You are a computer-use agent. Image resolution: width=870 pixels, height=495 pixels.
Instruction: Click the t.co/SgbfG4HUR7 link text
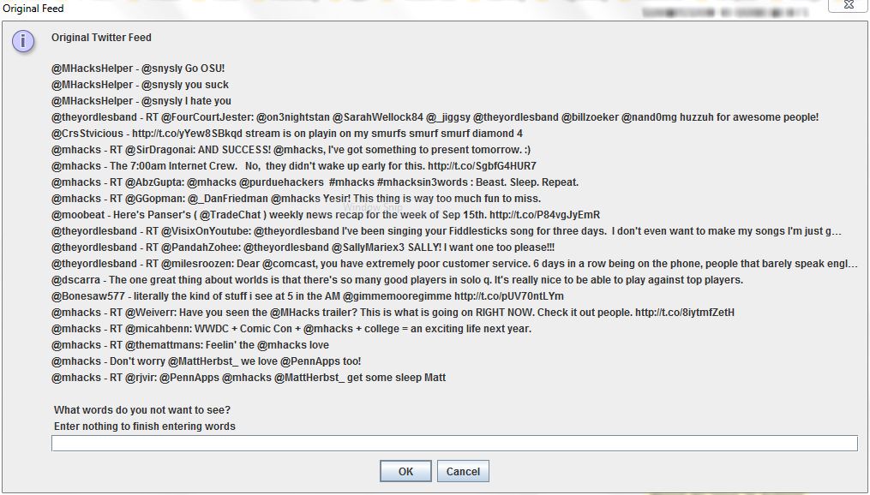(x=483, y=166)
